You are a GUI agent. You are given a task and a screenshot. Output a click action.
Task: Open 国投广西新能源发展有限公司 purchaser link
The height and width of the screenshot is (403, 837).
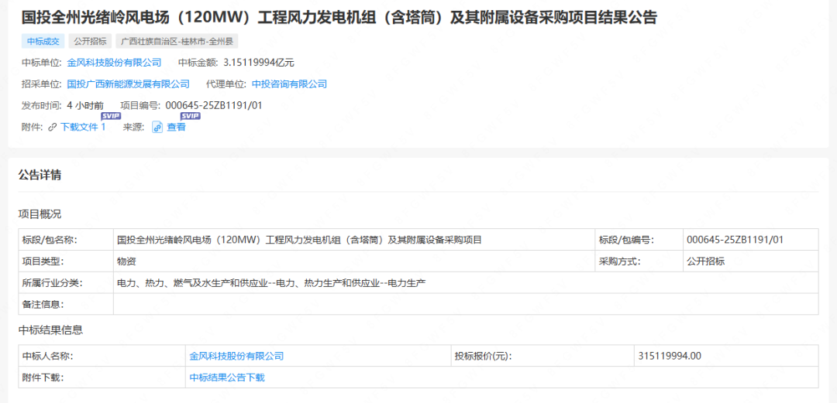coord(128,84)
